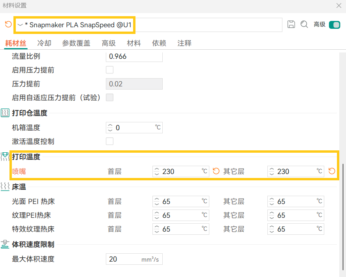
Task: Open the 参数覆盖 tab
Action: pos(76,43)
